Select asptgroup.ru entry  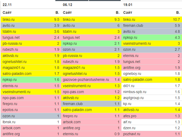133,98
